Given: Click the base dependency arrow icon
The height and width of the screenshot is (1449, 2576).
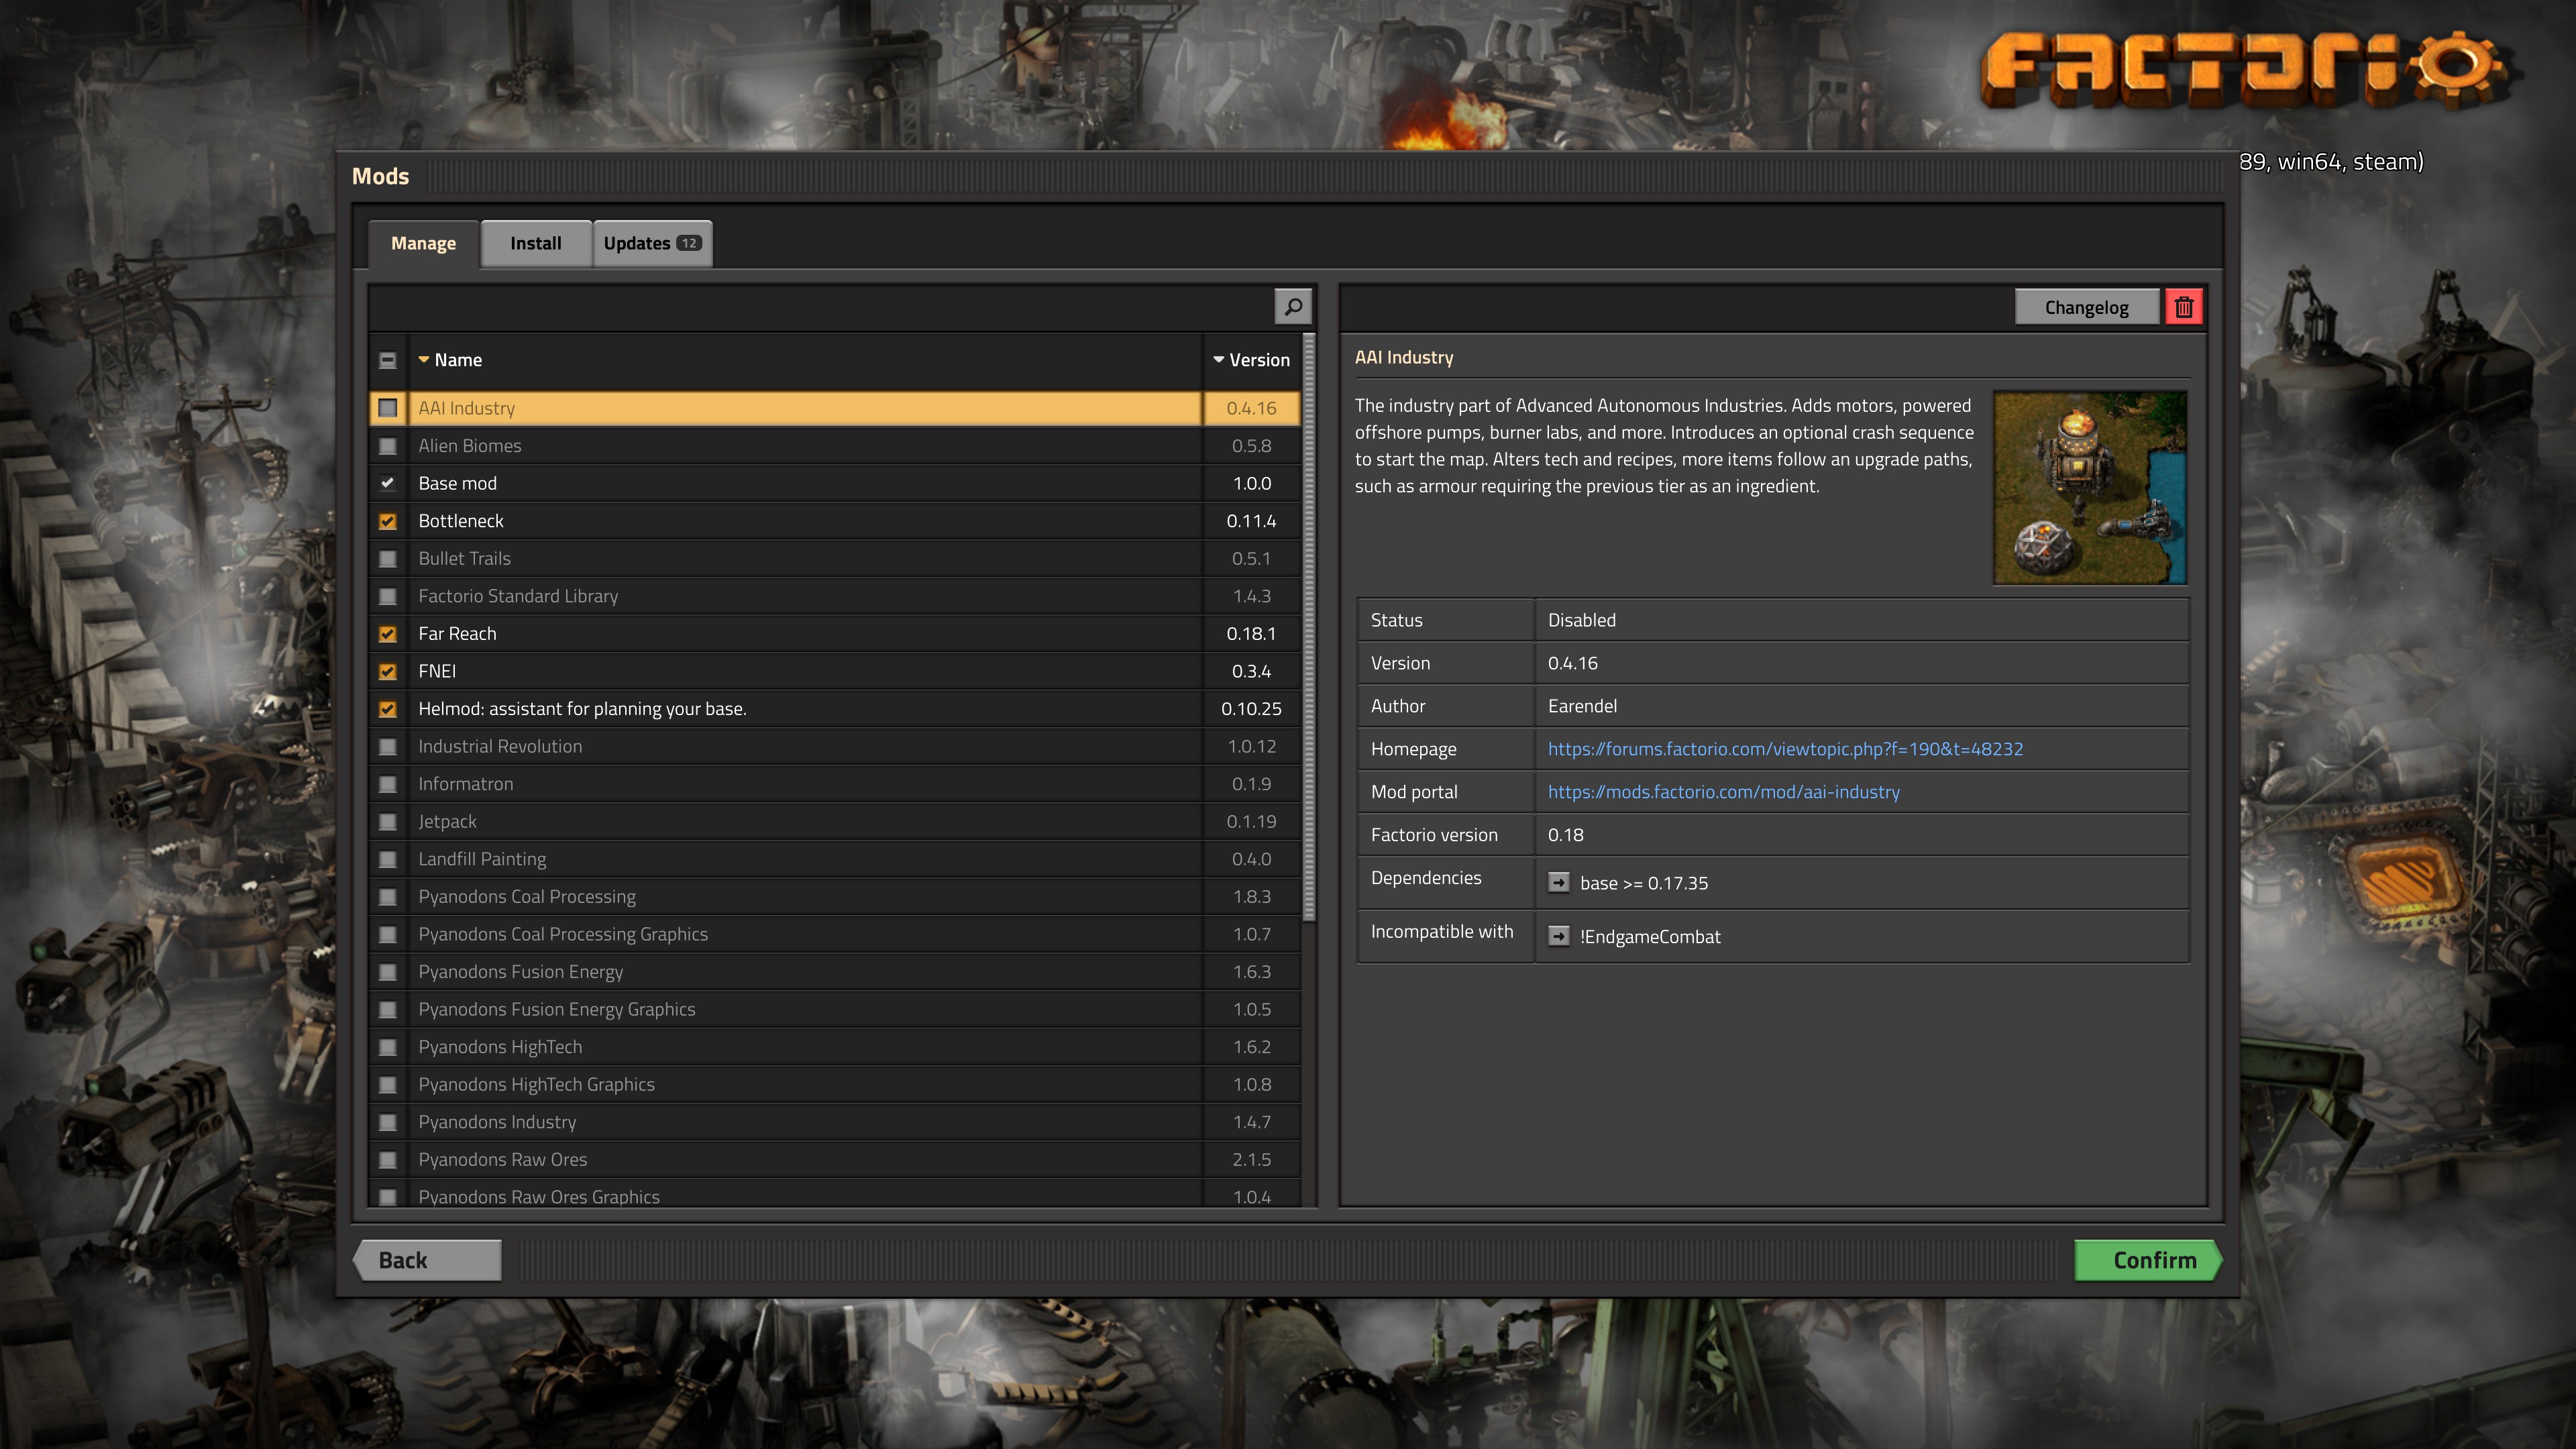Looking at the screenshot, I should click(1559, 882).
